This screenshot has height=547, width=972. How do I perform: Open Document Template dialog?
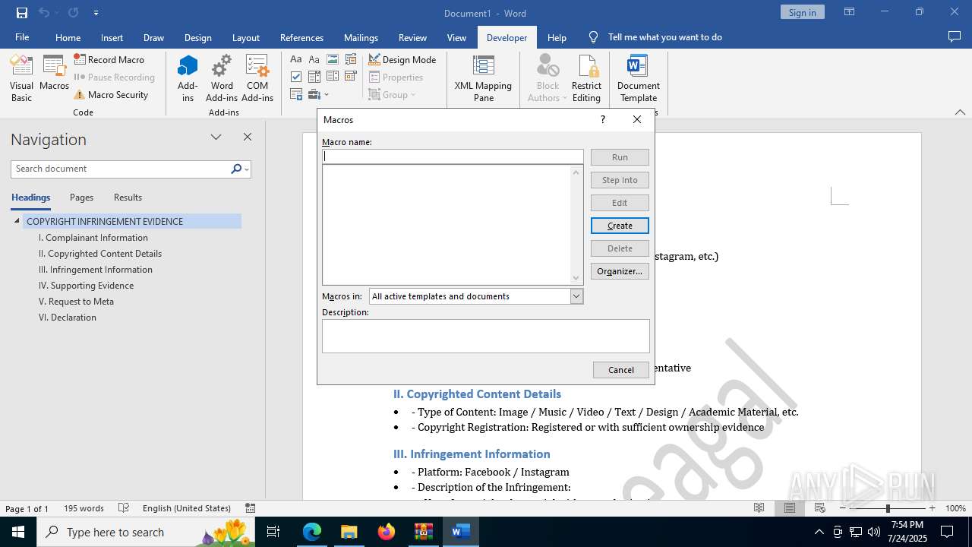pos(638,78)
